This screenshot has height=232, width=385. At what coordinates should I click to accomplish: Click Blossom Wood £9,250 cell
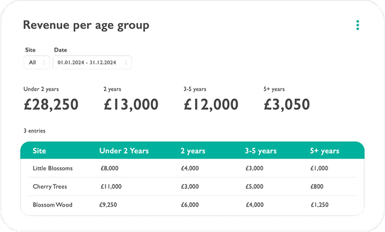point(109,205)
